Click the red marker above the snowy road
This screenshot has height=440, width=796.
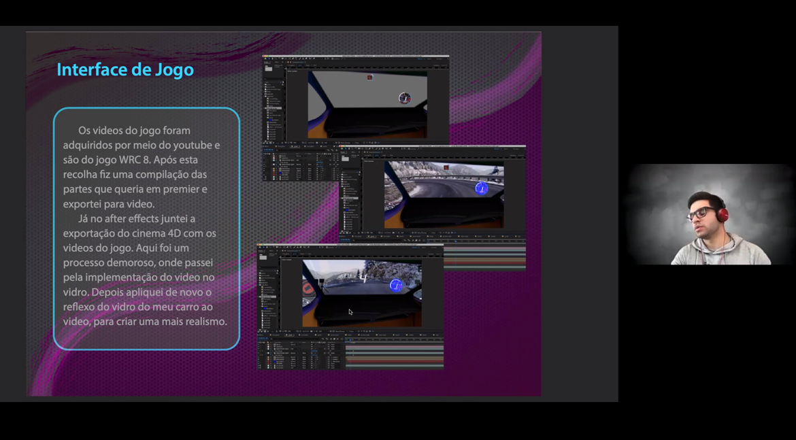click(446, 167)
